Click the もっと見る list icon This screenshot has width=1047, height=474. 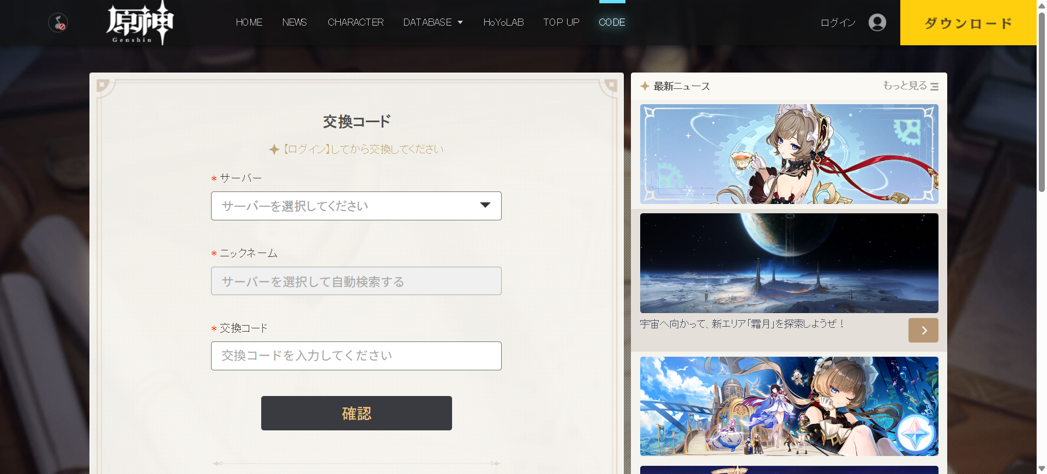934,86
